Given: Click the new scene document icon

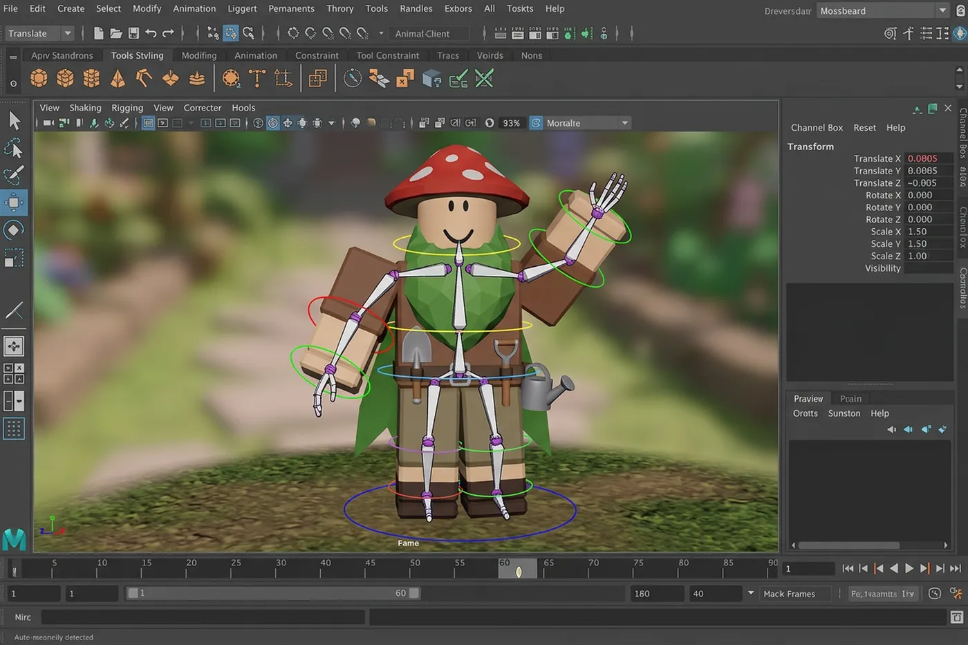Looking at the screenshot, I should [x=98, y=33].
